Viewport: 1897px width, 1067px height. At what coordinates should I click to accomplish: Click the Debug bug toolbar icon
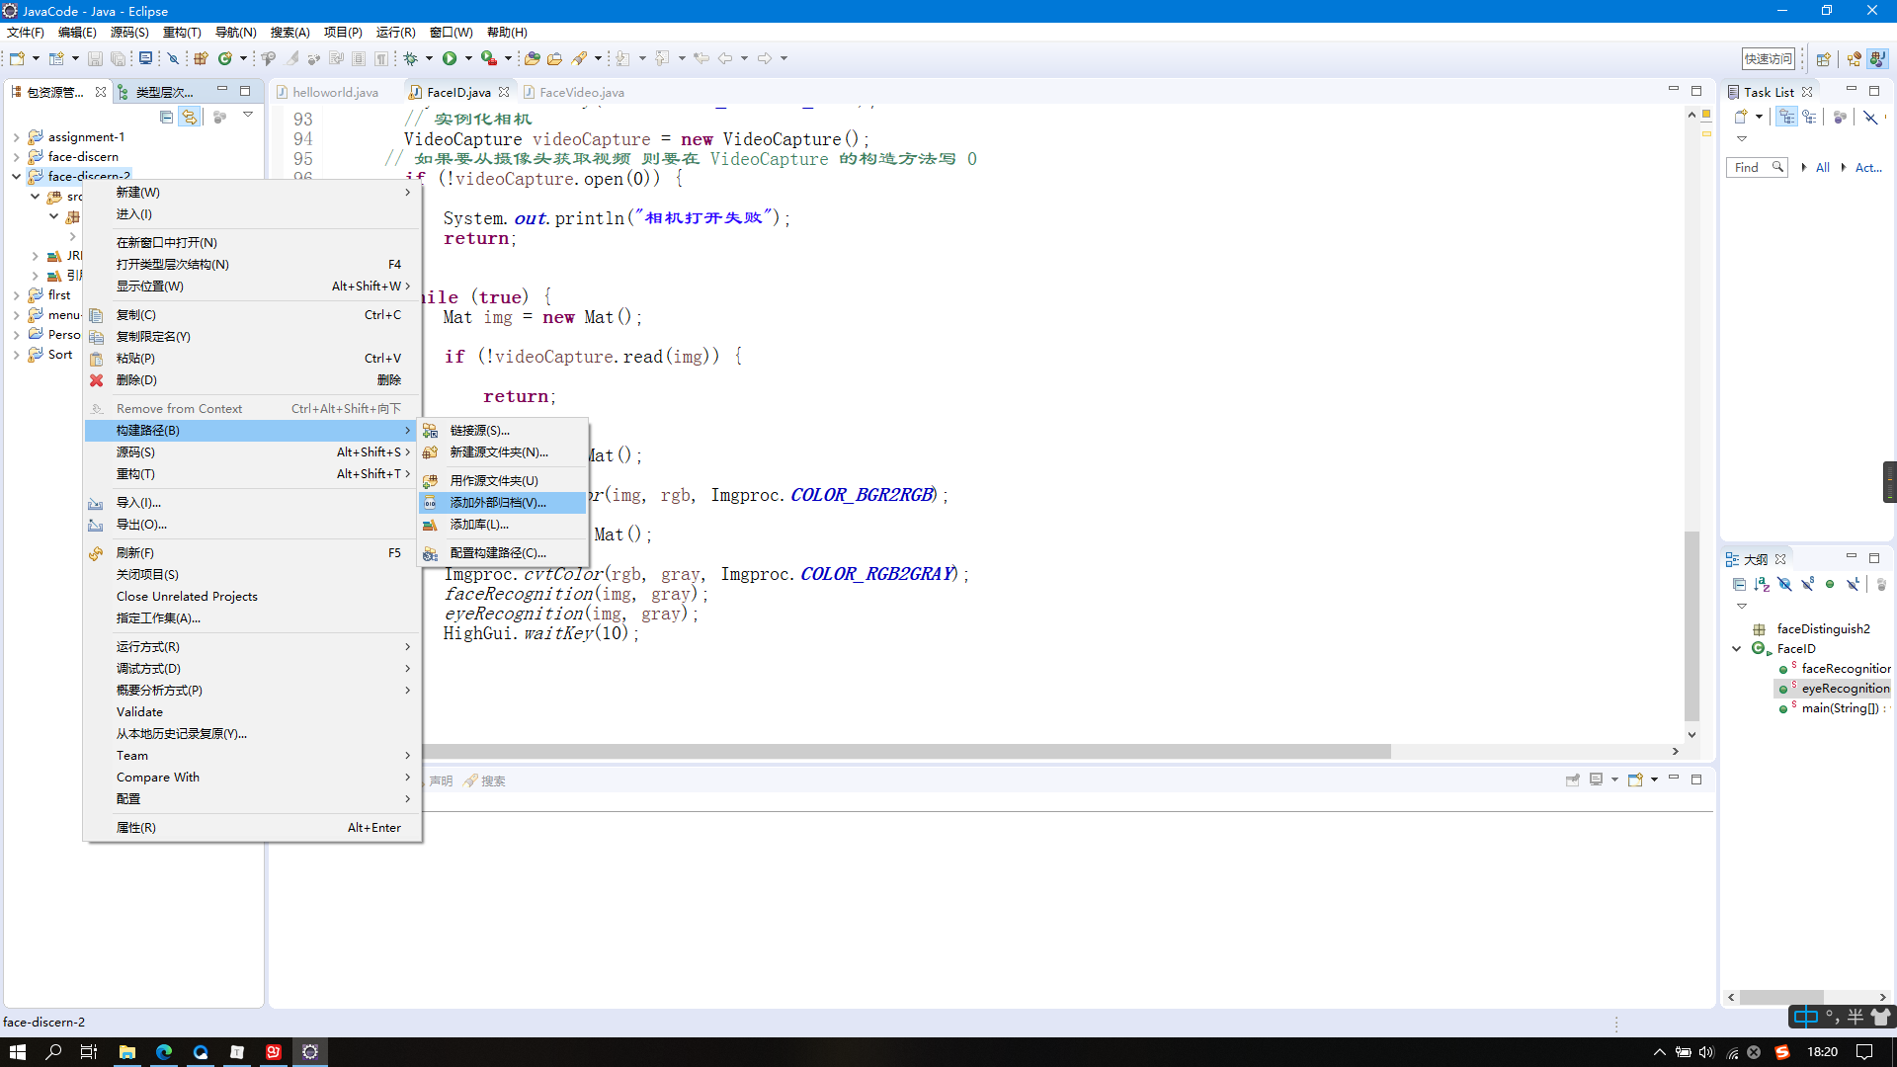411,58
